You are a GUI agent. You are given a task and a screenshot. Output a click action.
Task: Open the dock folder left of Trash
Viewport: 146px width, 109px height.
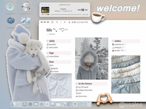click(x=83, y=104)
